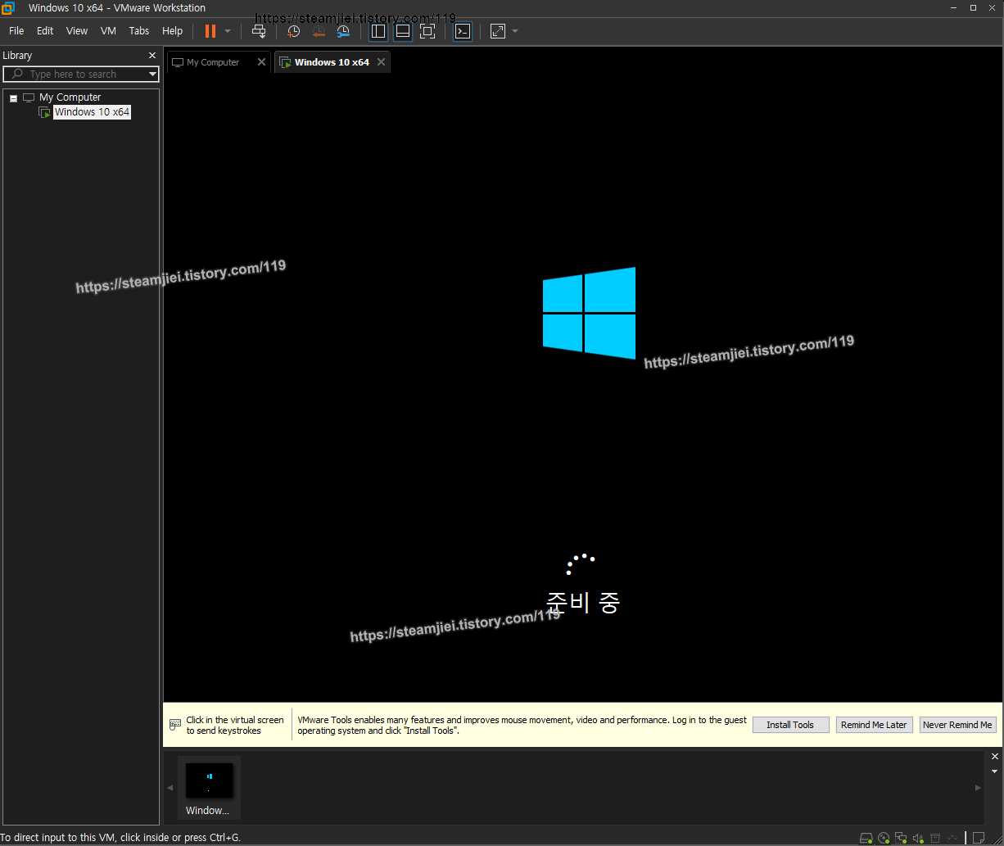This screenshot has height=846, width=1004.
Task: Toggle the console view
Action: click(x=463, y=31)
